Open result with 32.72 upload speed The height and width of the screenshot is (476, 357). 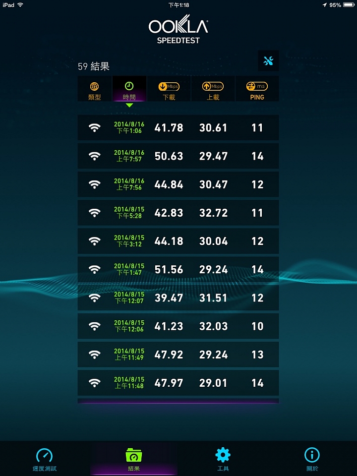[x=178, y=213]
